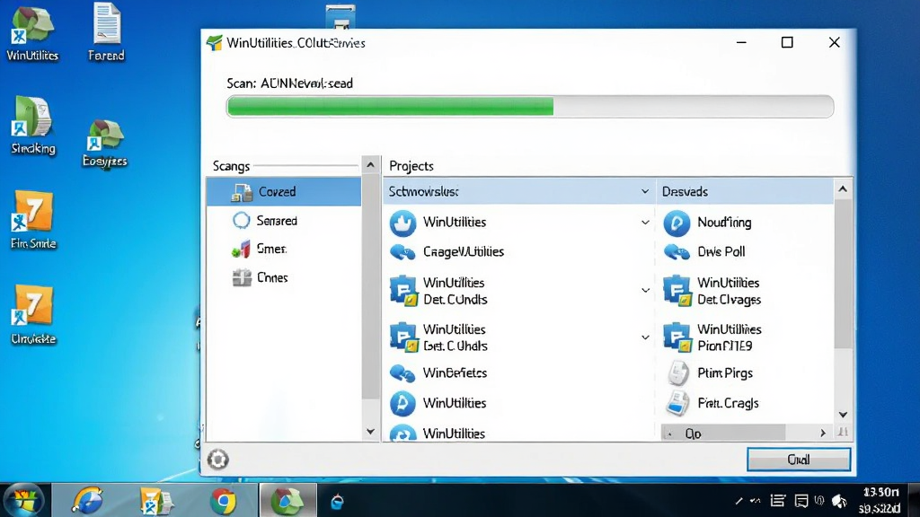920x517 pixels.
Task: Click the Projects list vertical scrollbar thumb
Action: pyautogui.click(x=843, y=274)
